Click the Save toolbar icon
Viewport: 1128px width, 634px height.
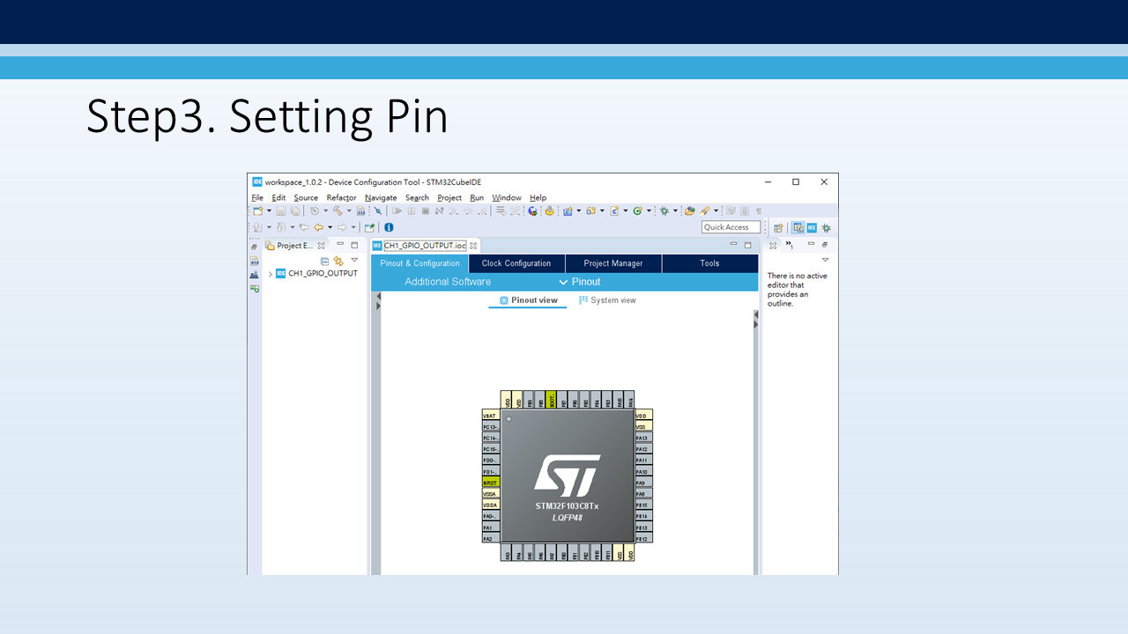(x=280, y=211)
